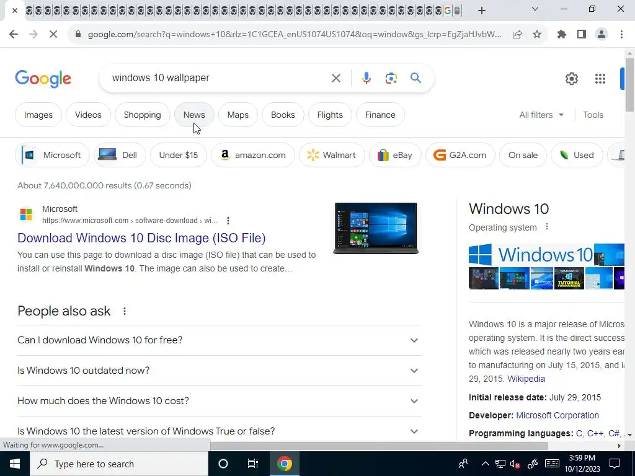This screenshot has height=476, width=635.
Task: Select the Videos filter tab
Action: (x=88, y=115)
